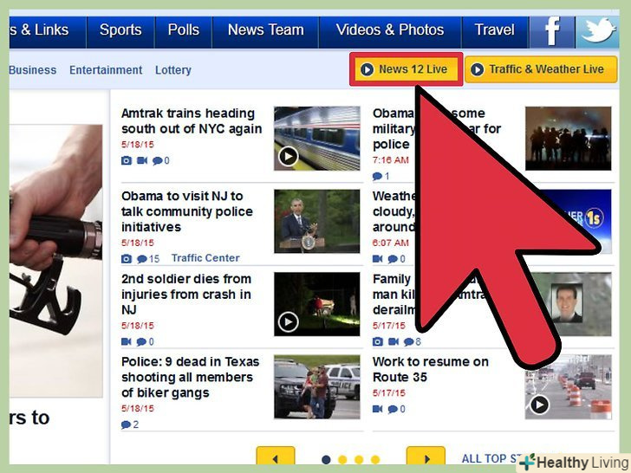
Task: Click camera icon under Family derailment story
Action: coord(378,342)
